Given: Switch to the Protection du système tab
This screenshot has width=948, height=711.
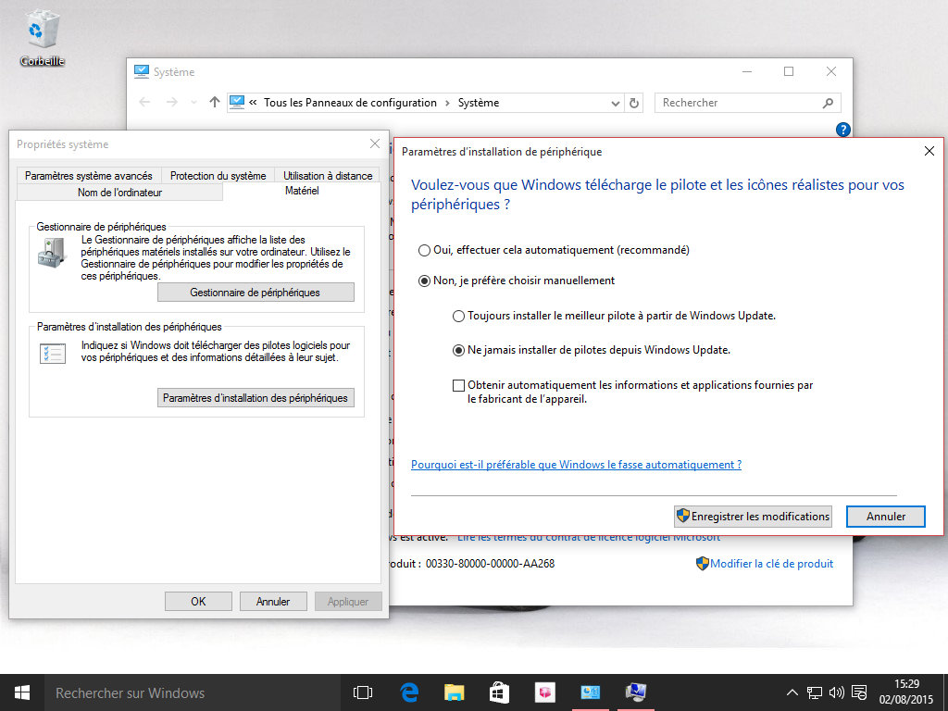Looking at the screenshot, I should 218,175.
